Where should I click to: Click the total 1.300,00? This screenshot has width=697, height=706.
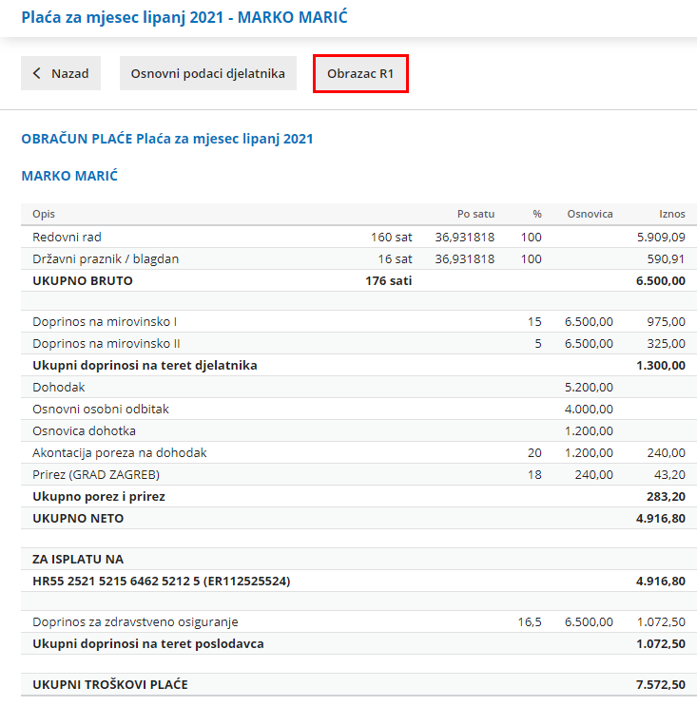tap(661, 365)
